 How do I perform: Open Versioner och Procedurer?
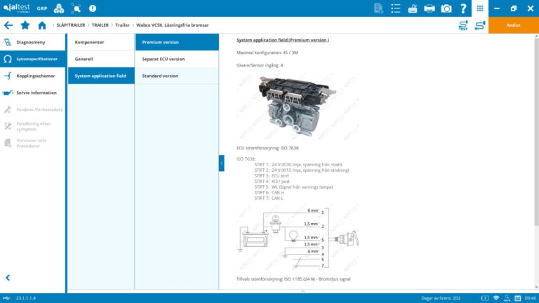click(x=33, y=143)
